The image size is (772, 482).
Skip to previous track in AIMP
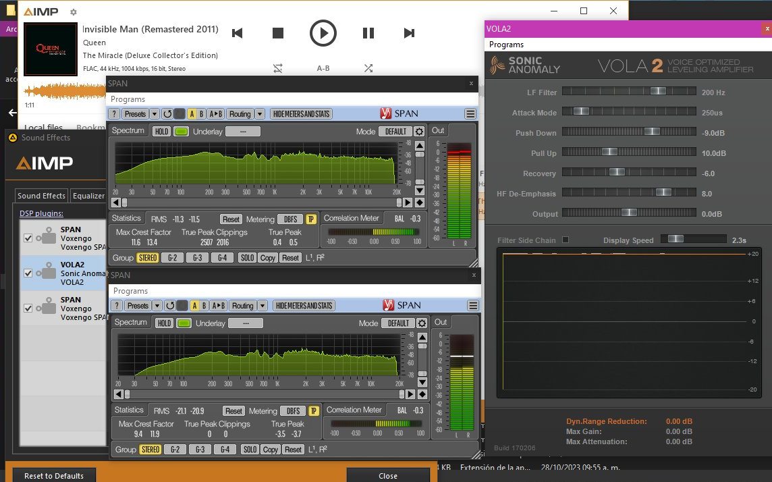coord(238,33)
